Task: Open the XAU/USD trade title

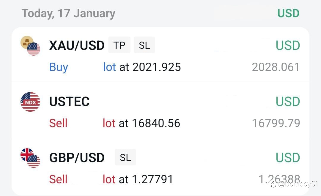Action: 77,45
